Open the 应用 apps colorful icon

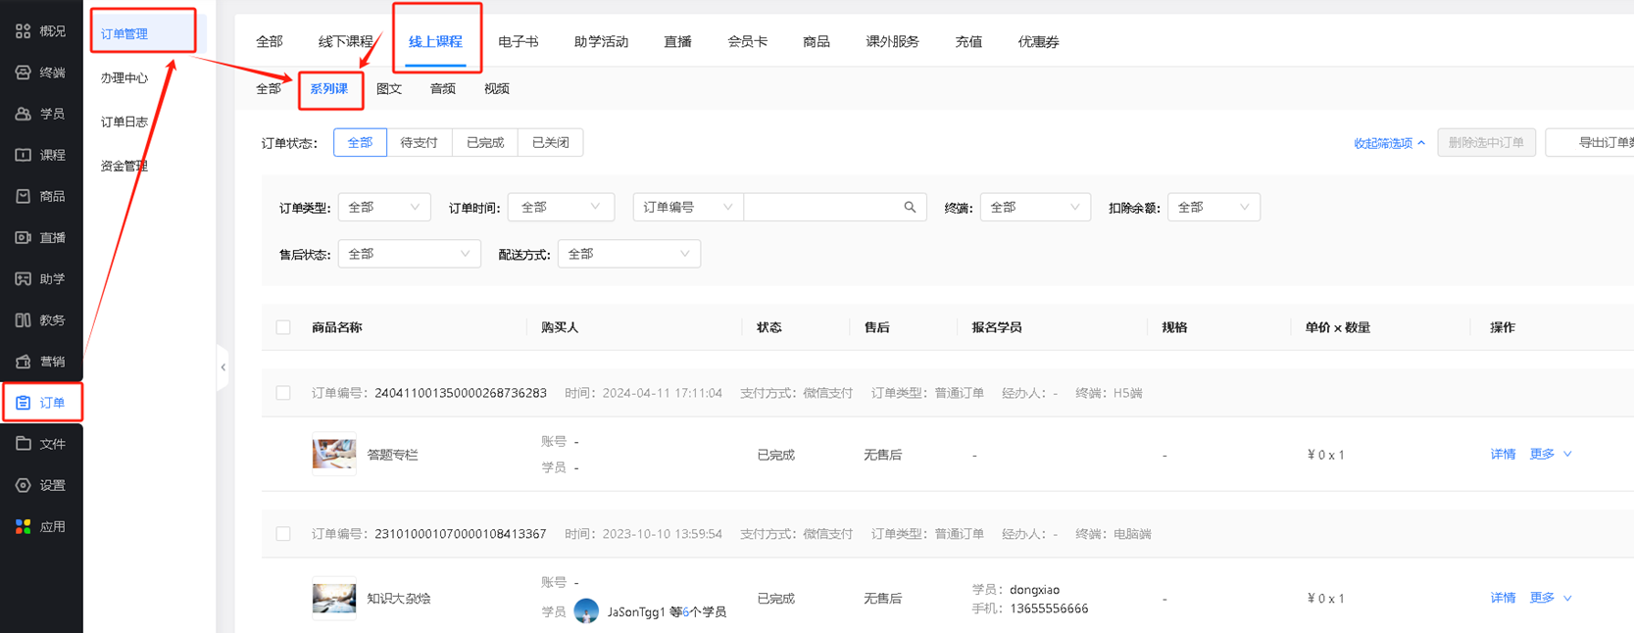coord(24,526)
